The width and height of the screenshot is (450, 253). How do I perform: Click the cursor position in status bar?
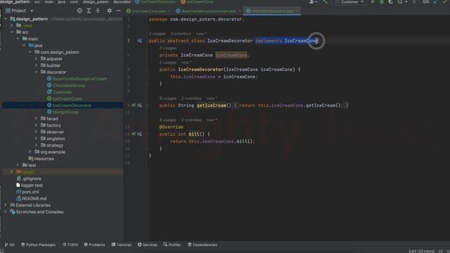(421, 251)
